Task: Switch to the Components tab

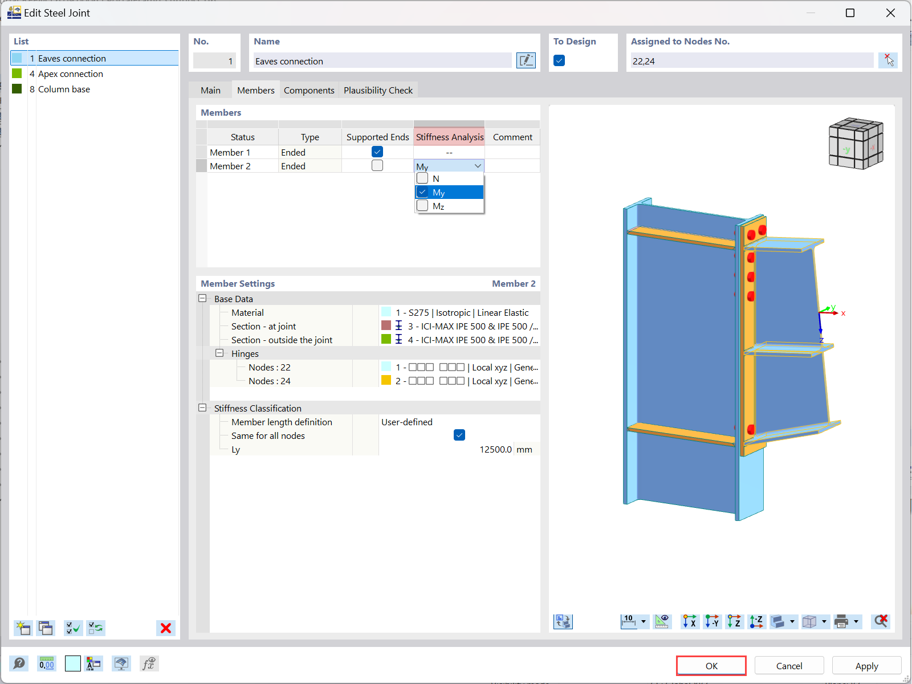Action: pyautogui.click(x=309, y=90)
